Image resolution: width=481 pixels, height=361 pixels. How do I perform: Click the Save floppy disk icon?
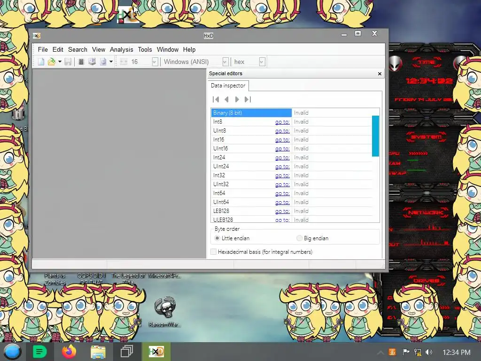click(x=68, y=62)
